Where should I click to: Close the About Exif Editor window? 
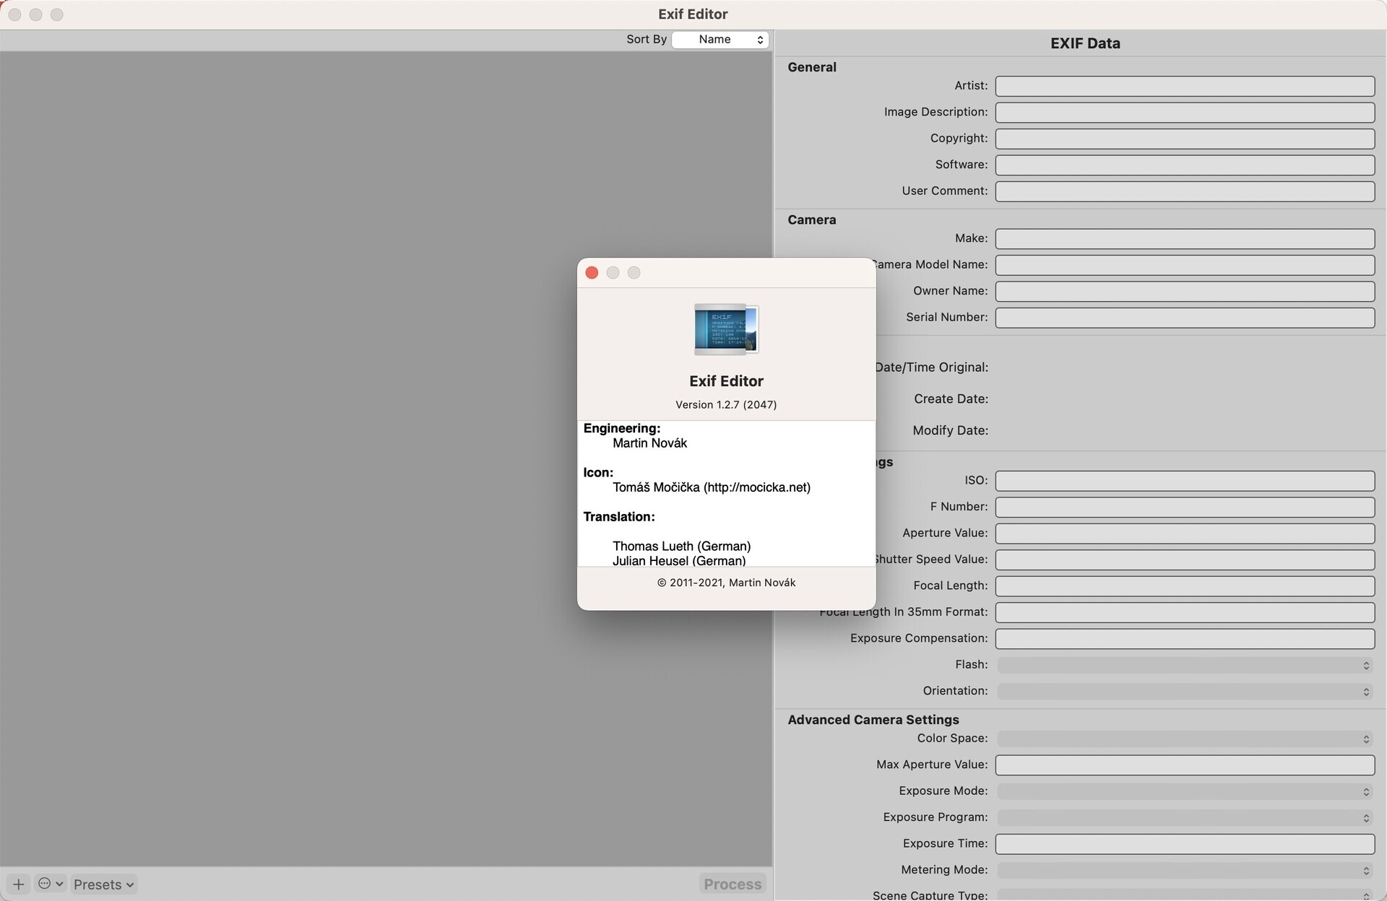coord(592,272)
